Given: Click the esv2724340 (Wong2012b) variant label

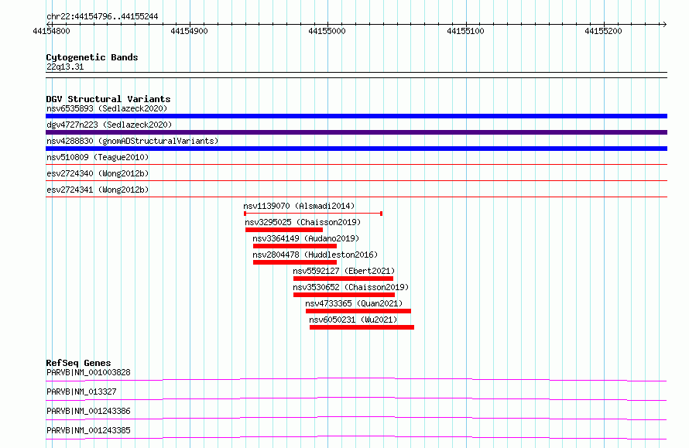Looking at the screenshot, I should click(x=98, y=173).
